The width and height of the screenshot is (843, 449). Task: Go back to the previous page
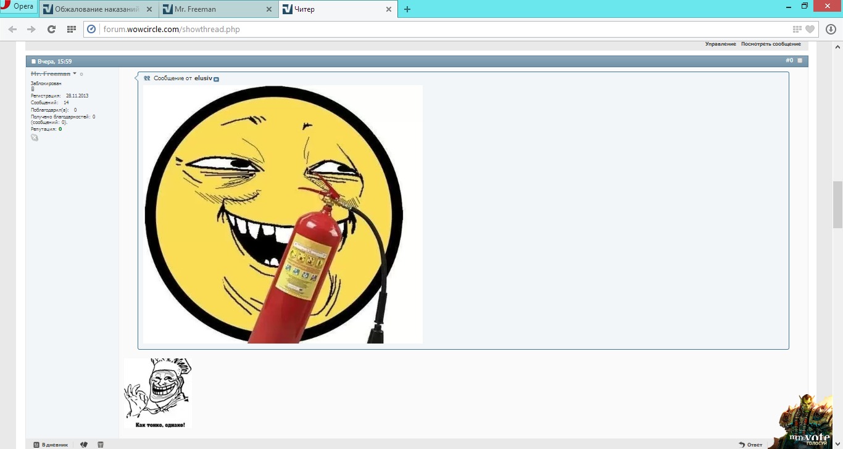click(12, 29)
